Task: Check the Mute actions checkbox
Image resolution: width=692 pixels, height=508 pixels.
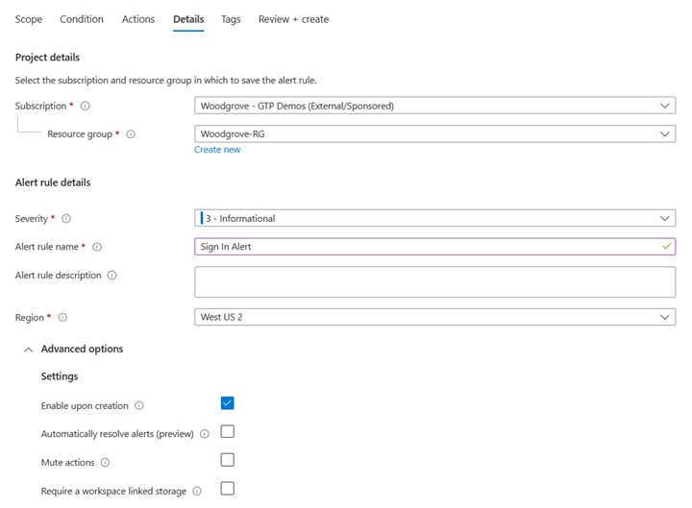Action: [x=227, y=460]
